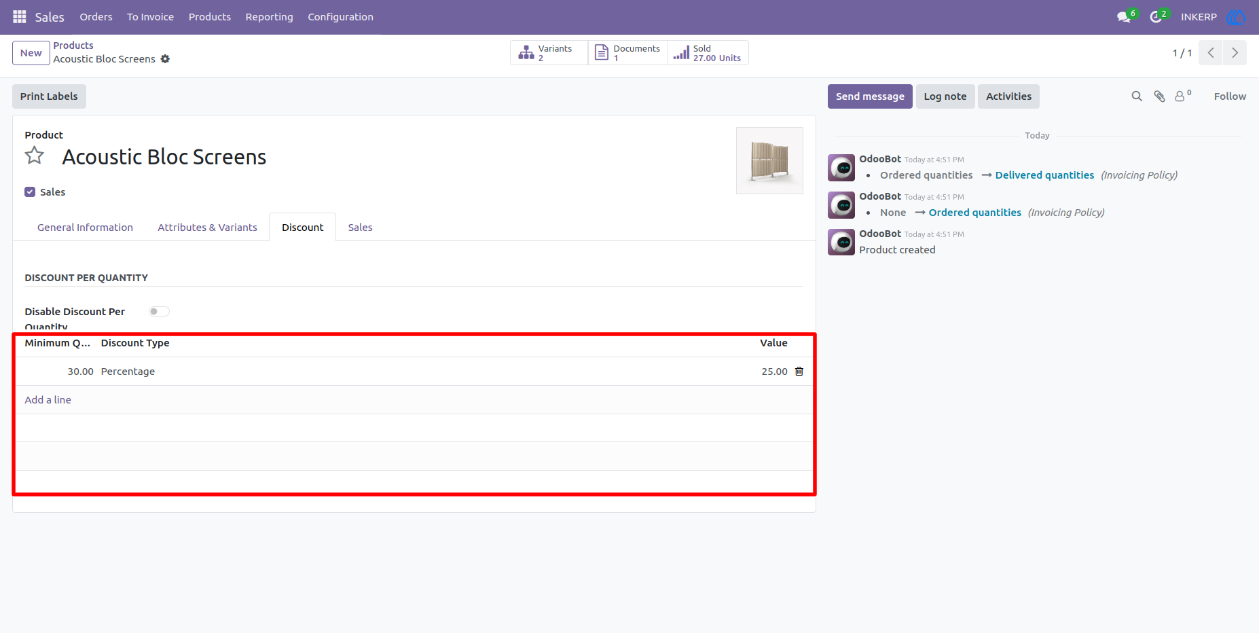Open the activities clock icon with 2 badge
Viewport: 1259px width, 633px height.
[x=1158, y=16]
